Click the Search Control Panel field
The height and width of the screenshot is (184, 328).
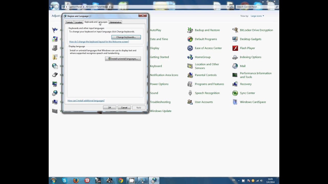[255, 7]
